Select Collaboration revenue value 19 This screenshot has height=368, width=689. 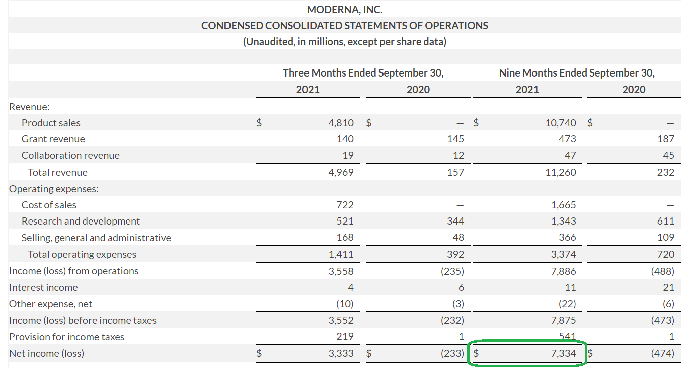pos(348,155)
